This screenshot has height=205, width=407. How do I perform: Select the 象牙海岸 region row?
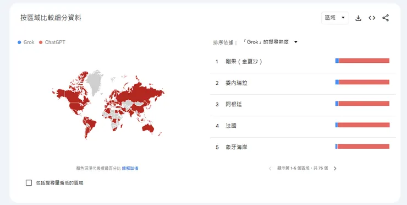coord(303,147)
